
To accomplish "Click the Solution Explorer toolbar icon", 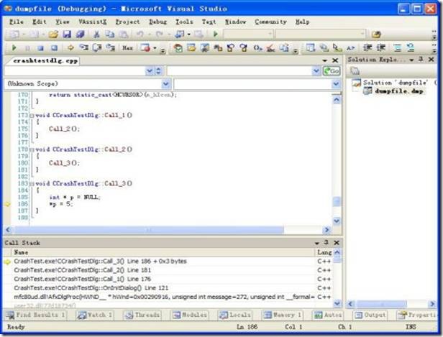I will point(355,71).
